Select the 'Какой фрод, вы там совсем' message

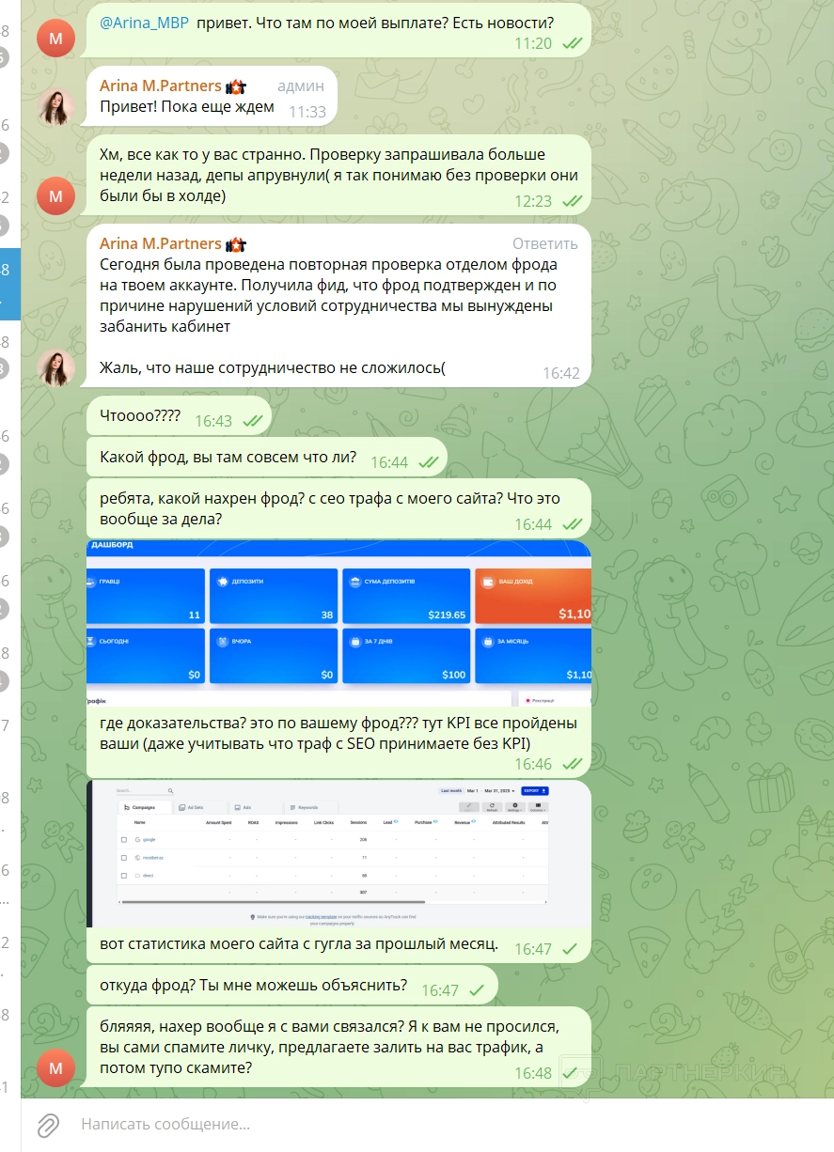coord(228,458)
